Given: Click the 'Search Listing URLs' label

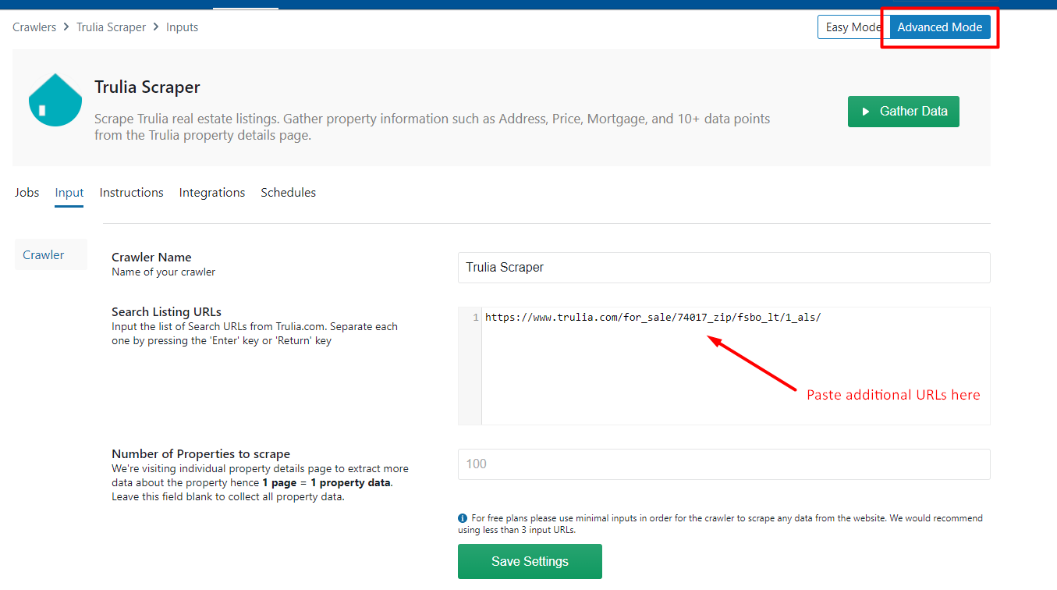Looking at the screenshot, I should (x=166, y=312).
